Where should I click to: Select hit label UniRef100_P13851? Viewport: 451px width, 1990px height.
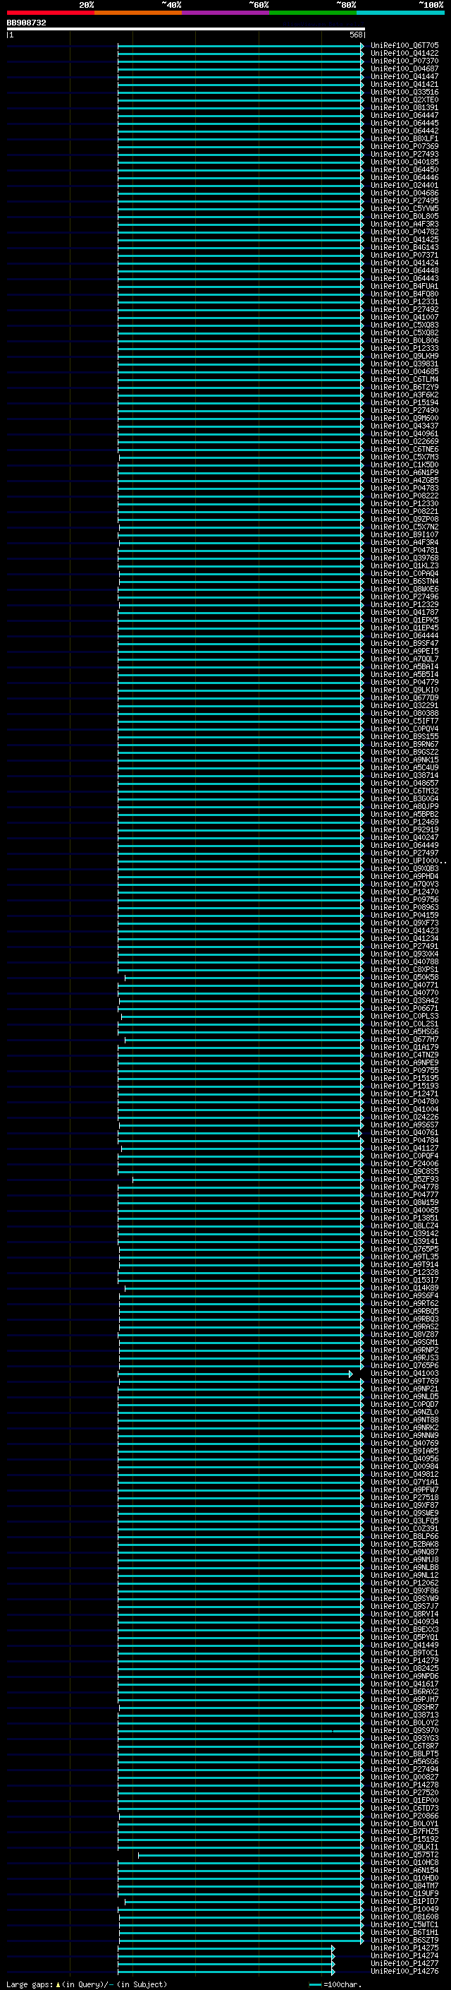pyautogui.click(x=404, y=1218)
